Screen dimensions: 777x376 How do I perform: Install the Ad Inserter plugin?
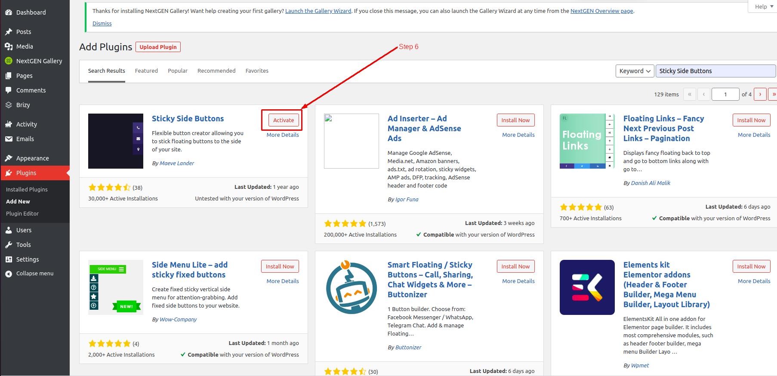515,120
